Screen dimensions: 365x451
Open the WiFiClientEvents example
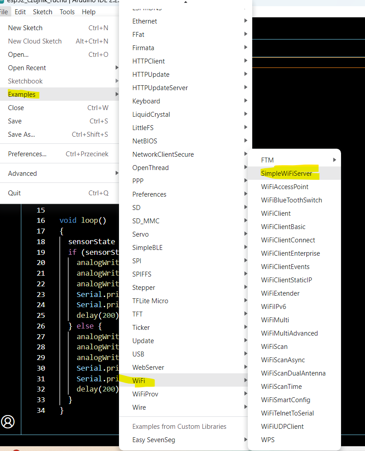[x=294, y=267]
